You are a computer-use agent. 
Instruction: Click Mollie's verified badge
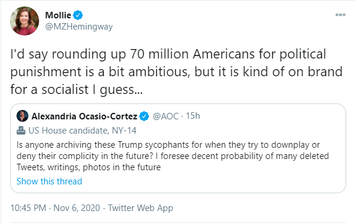click(x=78, y=15)
